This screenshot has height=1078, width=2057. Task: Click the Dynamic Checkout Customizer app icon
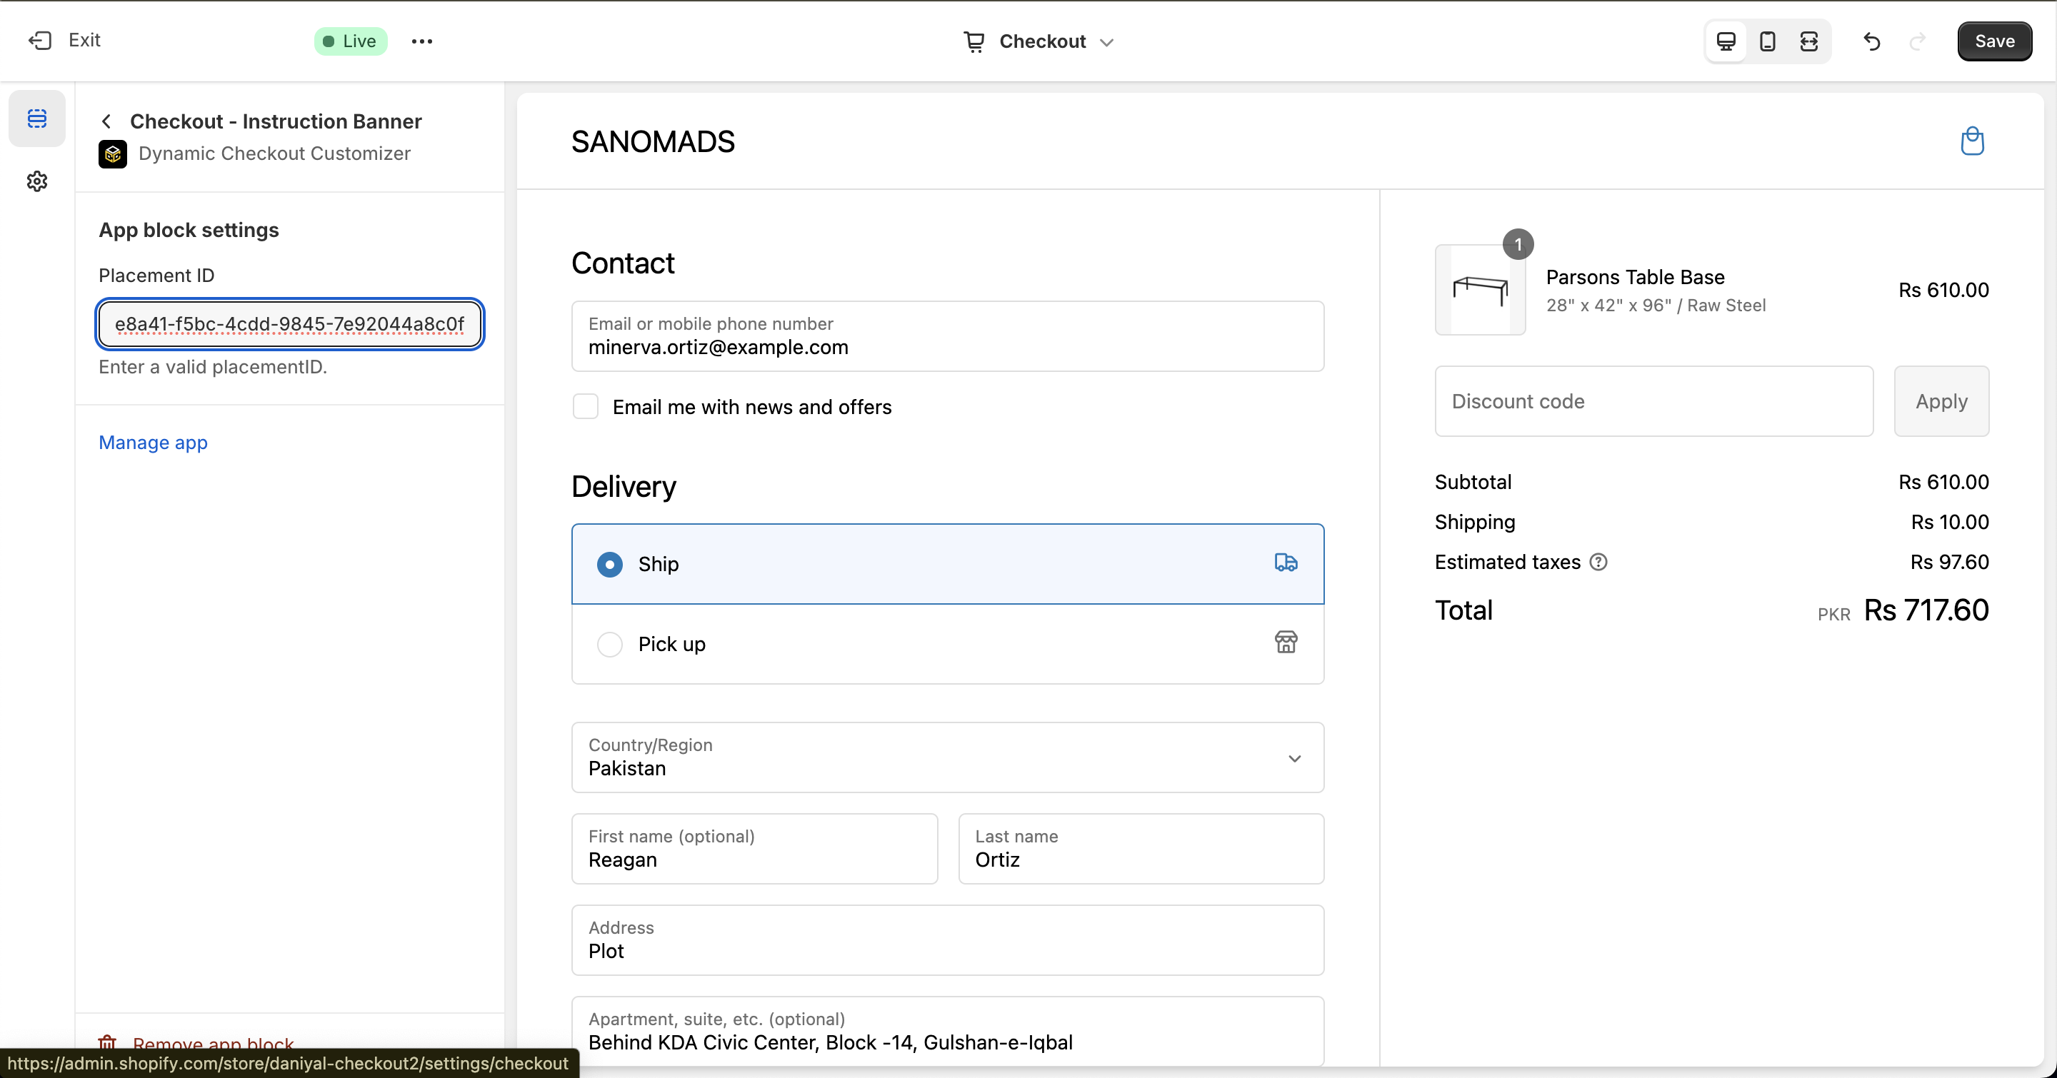tap(113, 154)
